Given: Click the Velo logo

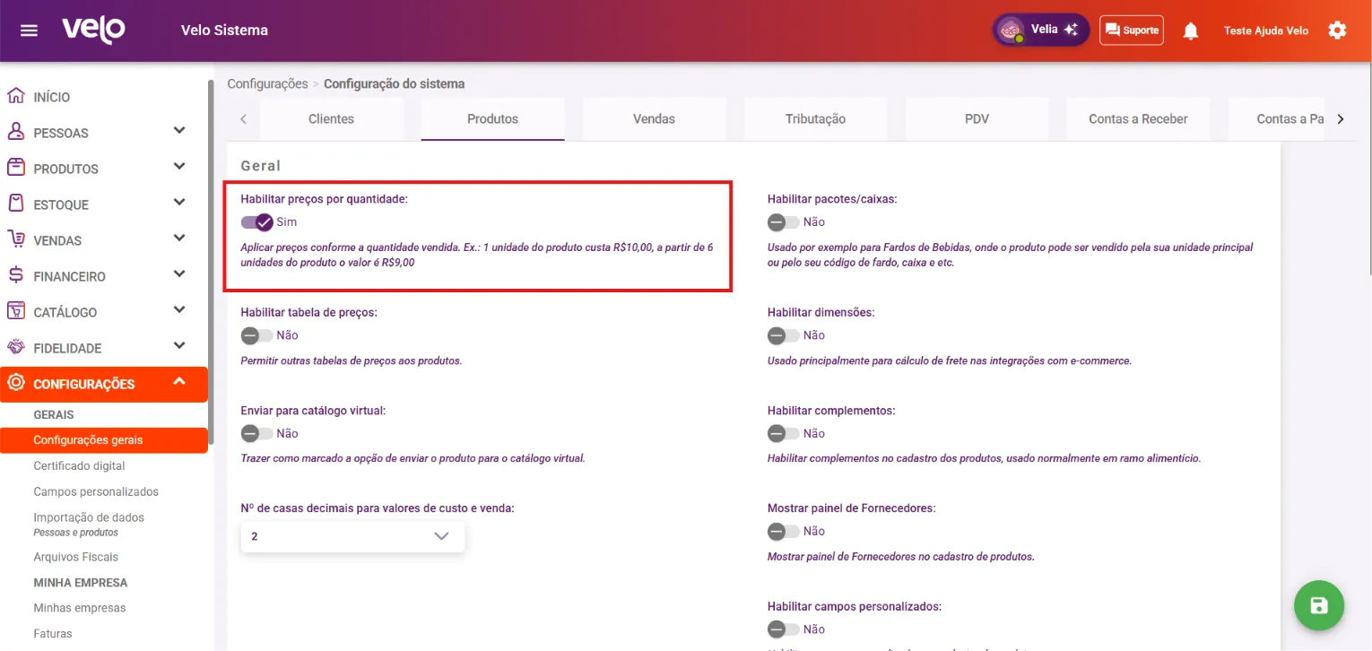Looking at the screenshot, I should coord(93,30).
